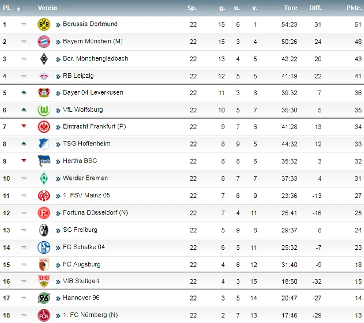Click the RB Leipzig logo icon
The width and height of the screenshot is (364, 323).
(44, 76)
